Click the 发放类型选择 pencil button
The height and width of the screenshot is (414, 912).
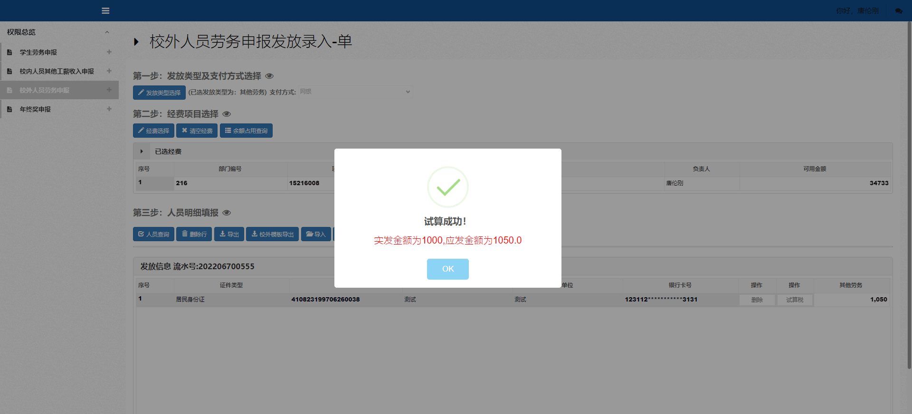tap(159, 93)
